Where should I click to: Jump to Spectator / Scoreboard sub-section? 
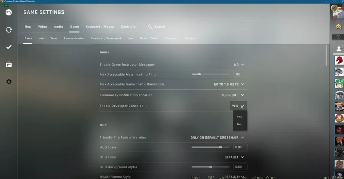click(106, 38)
